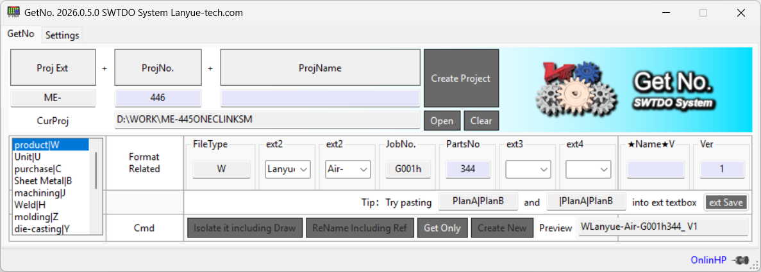Click the Get Only command button
The height and width of the screenshot is (272, 761).
[x=442, y=228]
